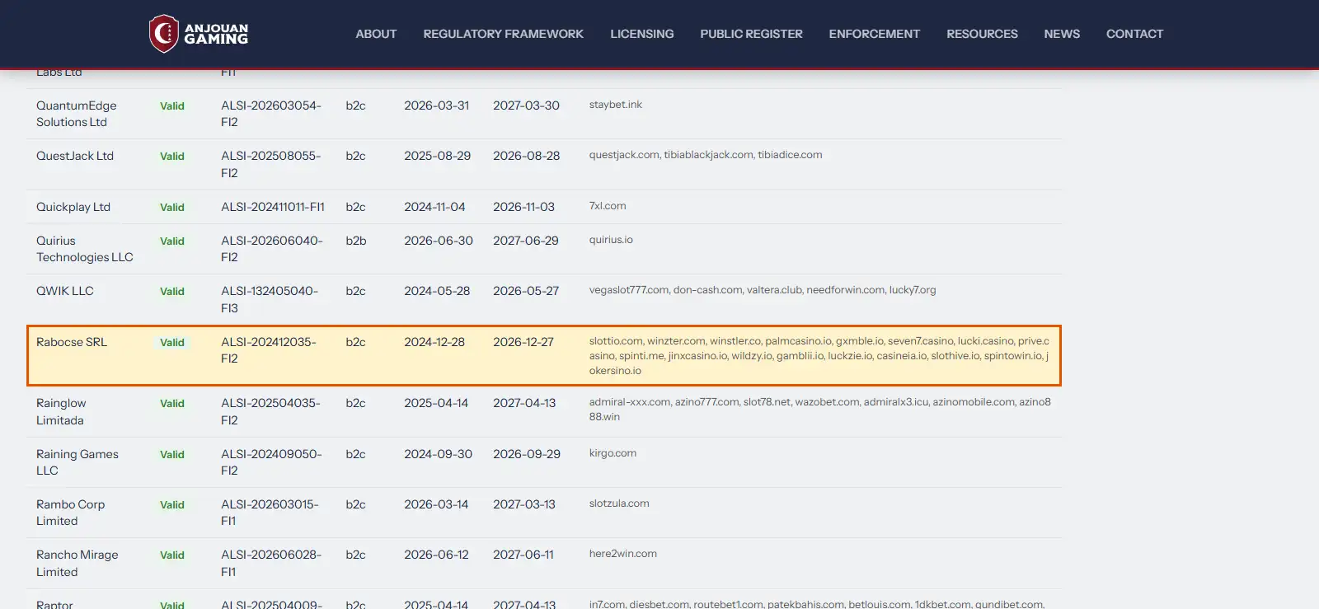Click the vegaslot777.com domains list

[763, 290]
